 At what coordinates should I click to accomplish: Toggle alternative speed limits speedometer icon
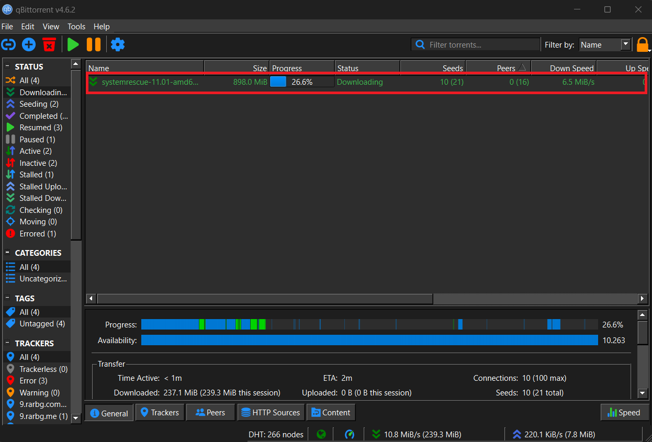pyautogui.click(x=350, y=434)
